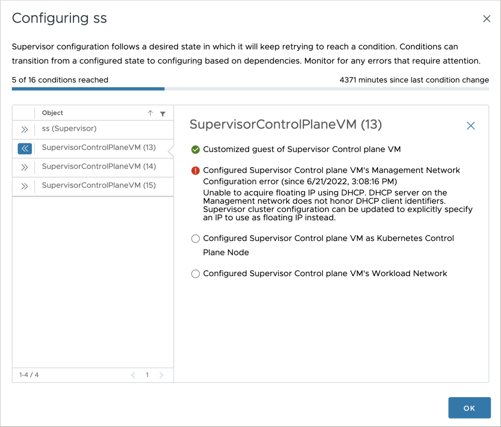Screen dimensions: 501x427
Task: Close the SupervisorControlPlaneVM (13) detail pane
Action: coord(471,126)
